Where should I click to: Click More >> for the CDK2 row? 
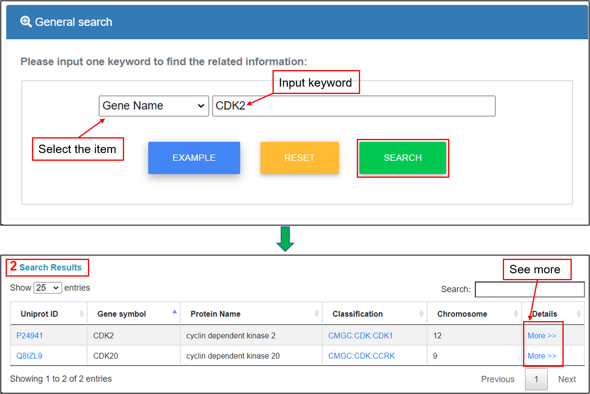[x=542, y=336]
